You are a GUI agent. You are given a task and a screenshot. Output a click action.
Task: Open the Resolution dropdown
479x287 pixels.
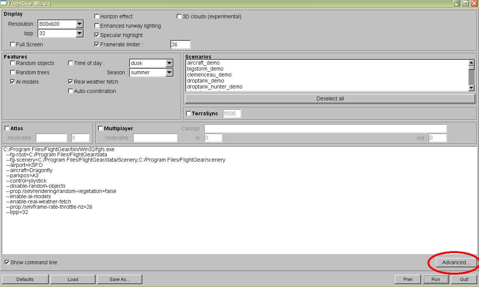click(x=79, y=24)
